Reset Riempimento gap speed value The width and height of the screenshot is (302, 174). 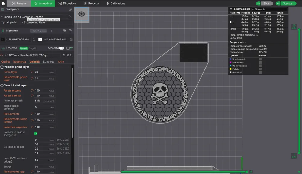point(32,172)
